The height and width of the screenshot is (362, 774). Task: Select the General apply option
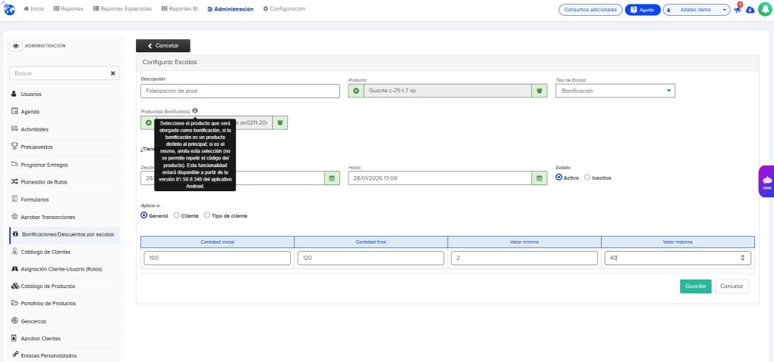pos(144,215)
